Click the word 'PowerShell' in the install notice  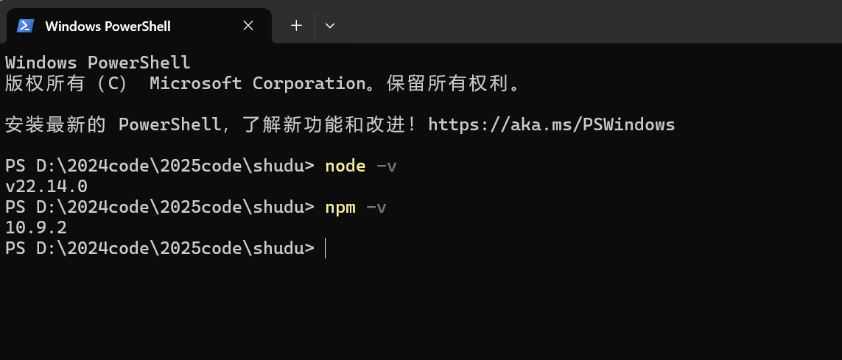point(169,124)
